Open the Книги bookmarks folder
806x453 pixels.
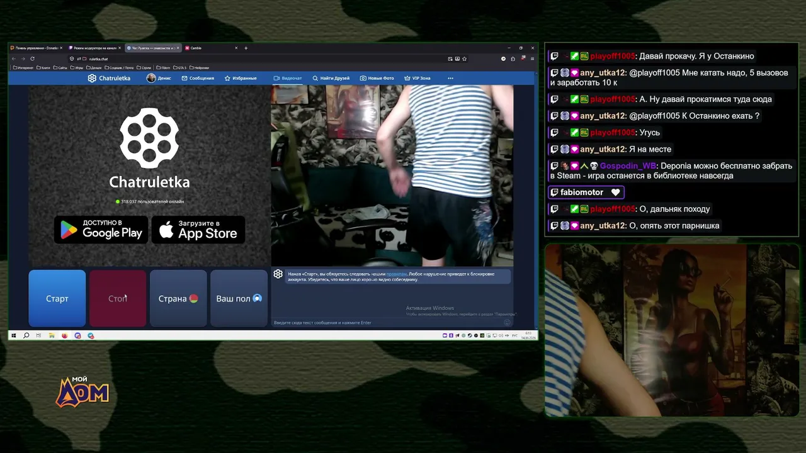(x=44, y=67)
